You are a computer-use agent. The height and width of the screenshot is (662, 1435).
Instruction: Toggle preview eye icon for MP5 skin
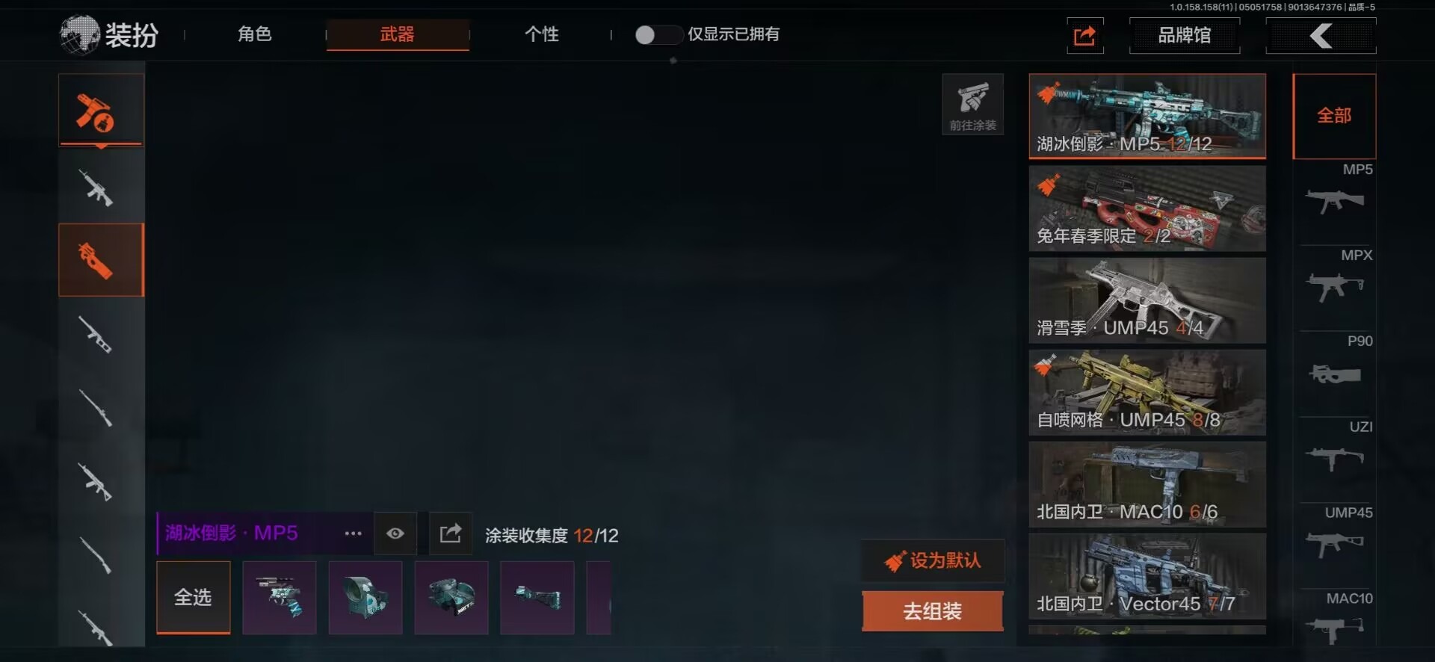pyautogui.click(x=395, y=533)
